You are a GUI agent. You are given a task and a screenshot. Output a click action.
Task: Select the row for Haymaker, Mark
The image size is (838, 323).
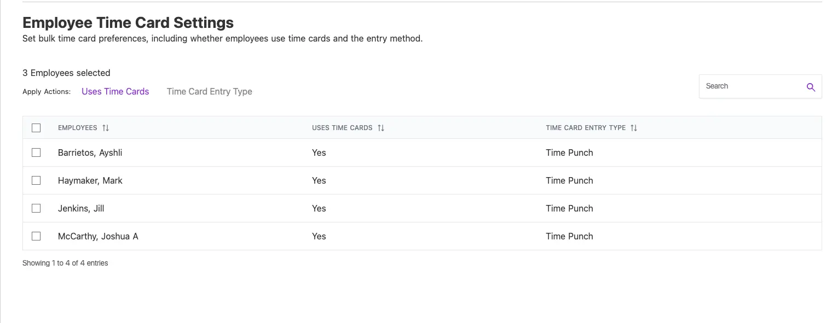(90, 180)
